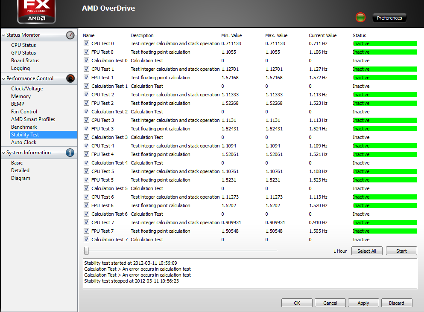Screen dimensions: 424x312
Task: Uncheck the CPU Test 7 checkbox
Action: 86,222
